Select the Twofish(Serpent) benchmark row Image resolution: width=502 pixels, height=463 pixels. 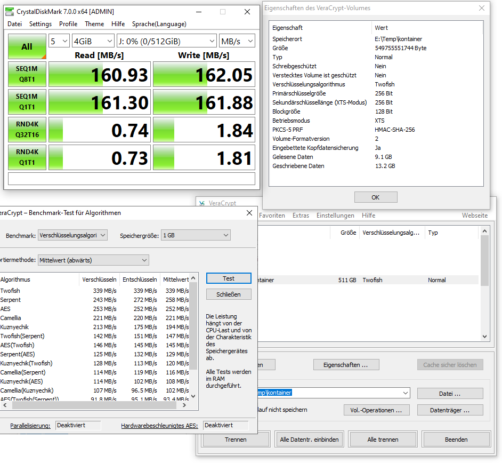click(95, 336)
